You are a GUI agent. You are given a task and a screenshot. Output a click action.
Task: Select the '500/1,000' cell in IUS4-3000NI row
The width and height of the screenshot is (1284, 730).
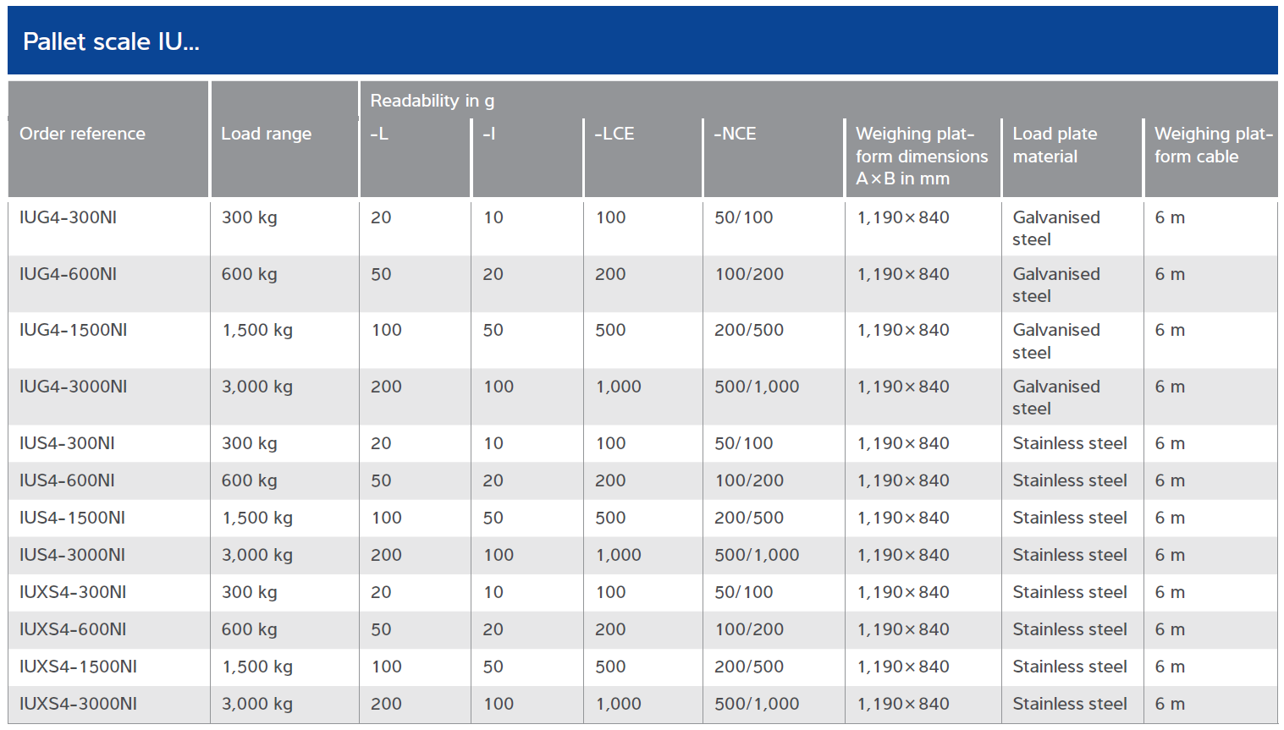(756, 555)
